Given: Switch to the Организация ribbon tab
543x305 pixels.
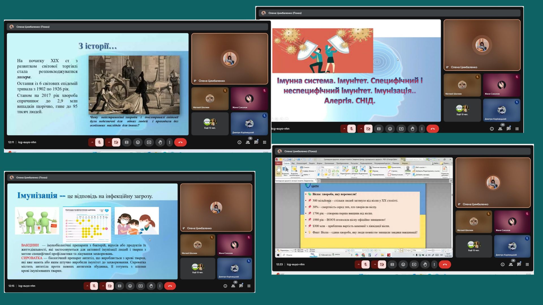Looking at the screenshot, I should point(329,163).
